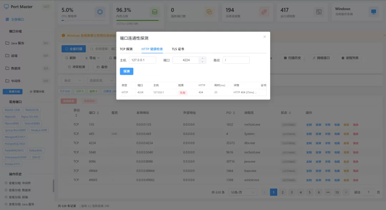Click the 监听 0 filter tag
The height and width of the screenshot is (210, 386).
(x=93, y=91)
